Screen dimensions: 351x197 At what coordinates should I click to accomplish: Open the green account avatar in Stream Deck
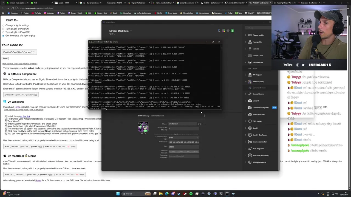232,31
